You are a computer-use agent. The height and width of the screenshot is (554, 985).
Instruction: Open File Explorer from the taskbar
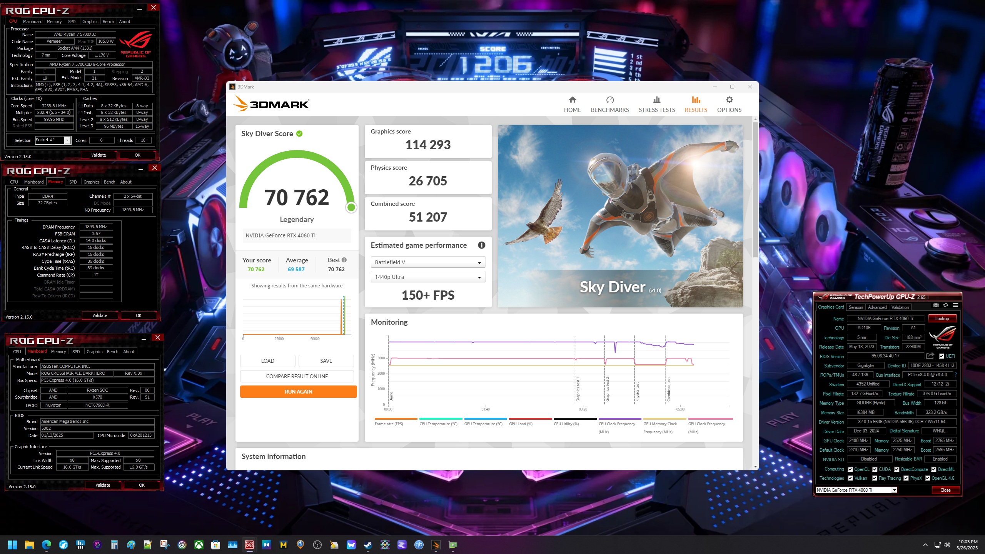click(30, 545)
